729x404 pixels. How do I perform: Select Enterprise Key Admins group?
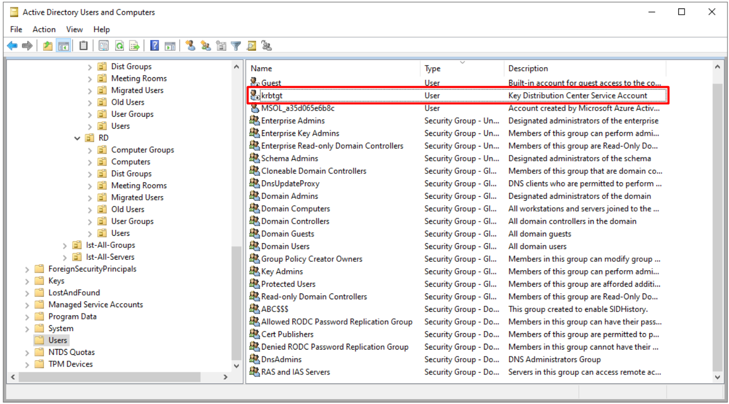300,133
